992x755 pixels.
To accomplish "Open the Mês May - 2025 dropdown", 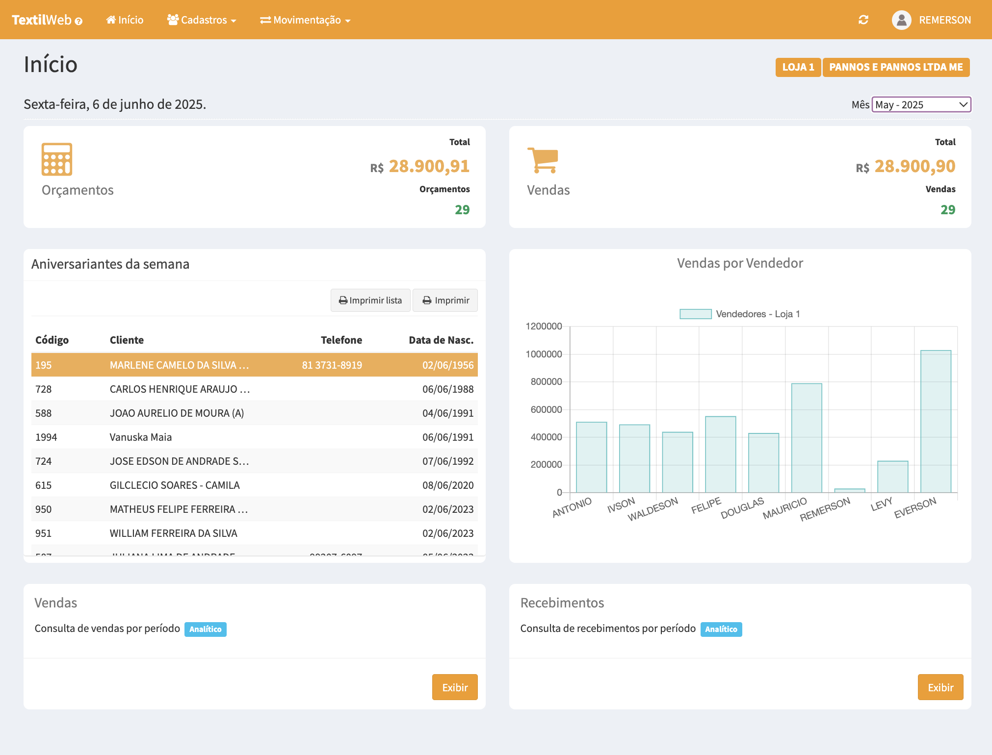I will point(921,104).
